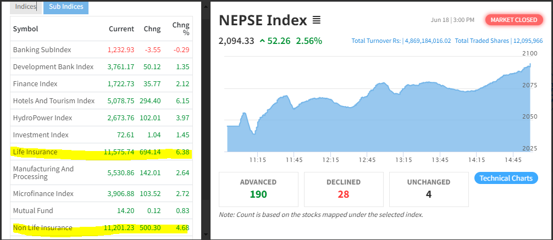Open the Development Bank Index entry
This screenshot has height=240, width=553.
53,66
